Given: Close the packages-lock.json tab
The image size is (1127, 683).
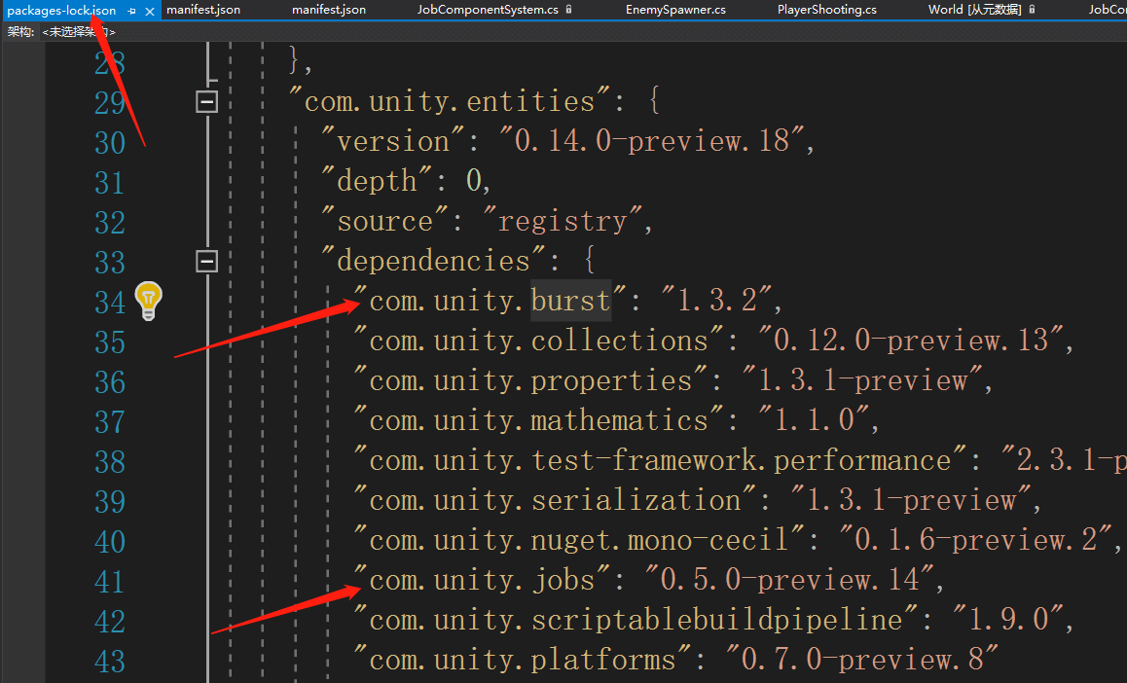Looking at the screenshot, I should pos(148,11).
